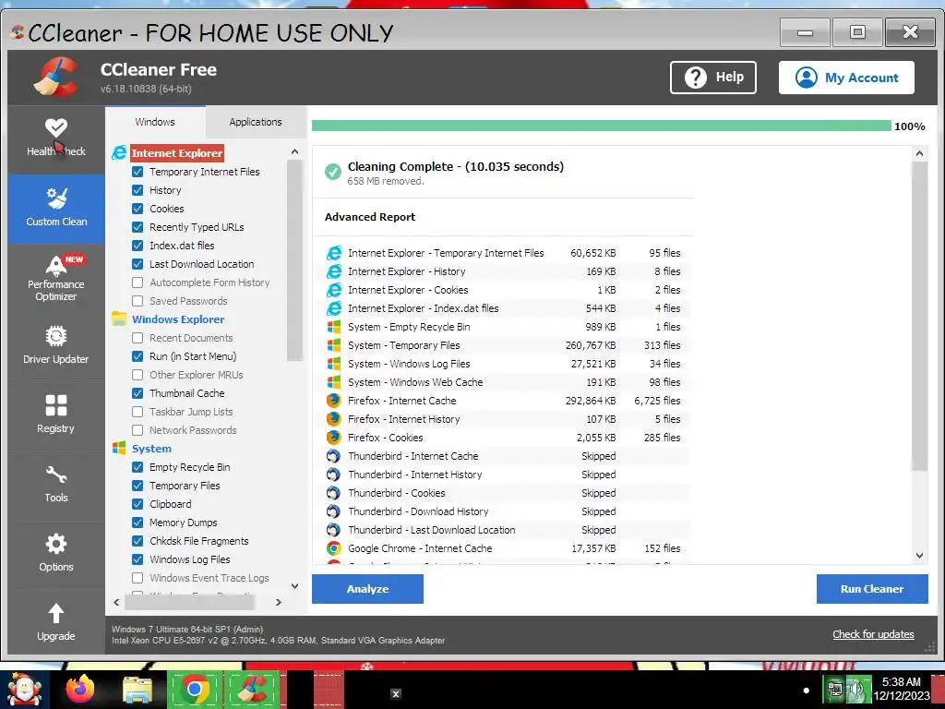This screenshot has height=709, width=945.
Task: Enable the Saved Passwords checkbox
Action: (x=138, y=301)
